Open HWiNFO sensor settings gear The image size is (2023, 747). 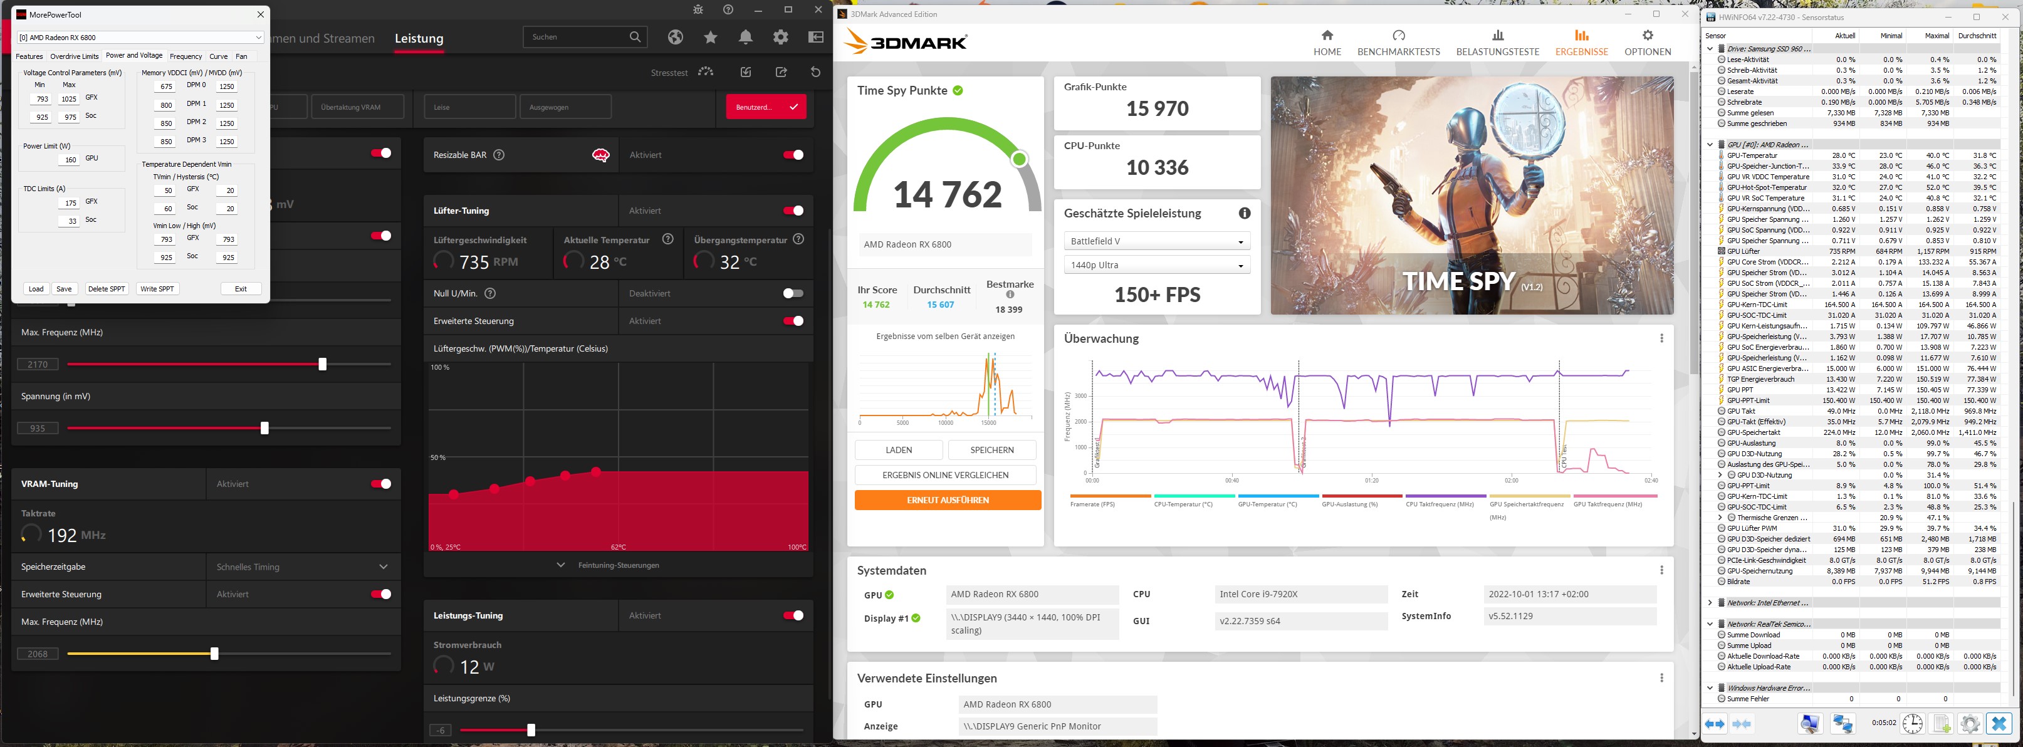point(1970,723)
